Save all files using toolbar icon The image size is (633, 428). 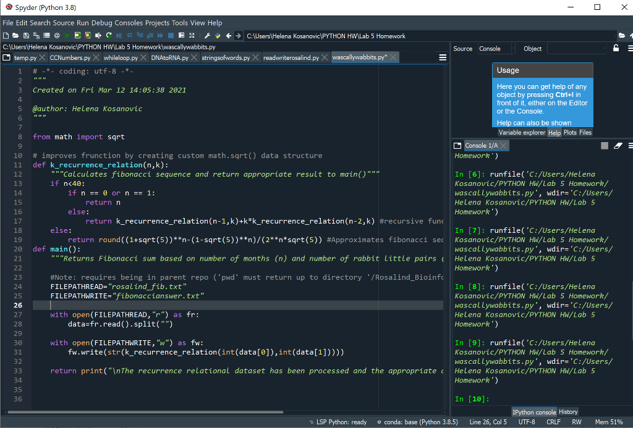(x=35, y=35)
